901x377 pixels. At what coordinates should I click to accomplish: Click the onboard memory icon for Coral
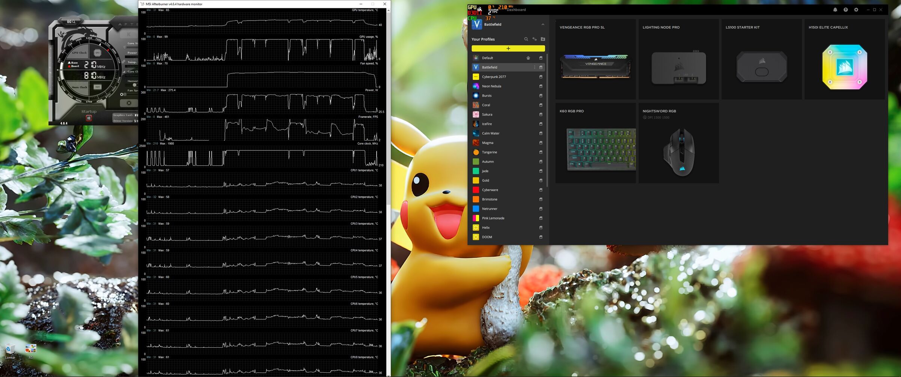(541, 105)
